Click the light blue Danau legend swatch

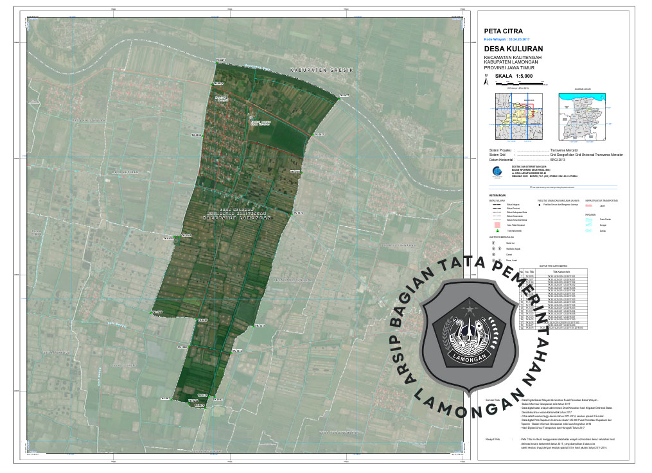pos(590,230)
